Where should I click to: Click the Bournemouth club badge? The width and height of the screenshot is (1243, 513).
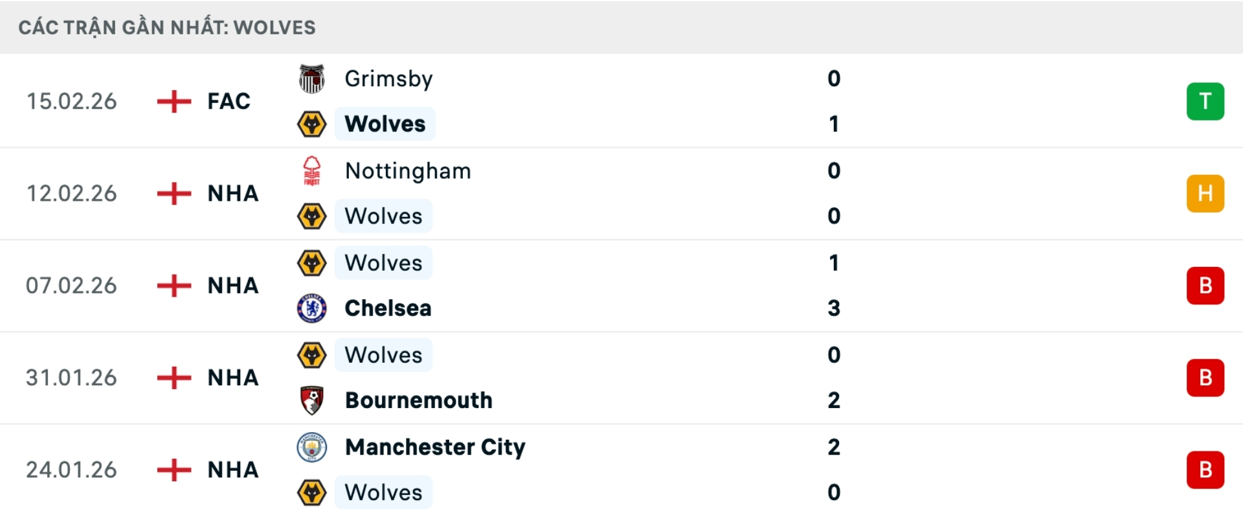313,400
